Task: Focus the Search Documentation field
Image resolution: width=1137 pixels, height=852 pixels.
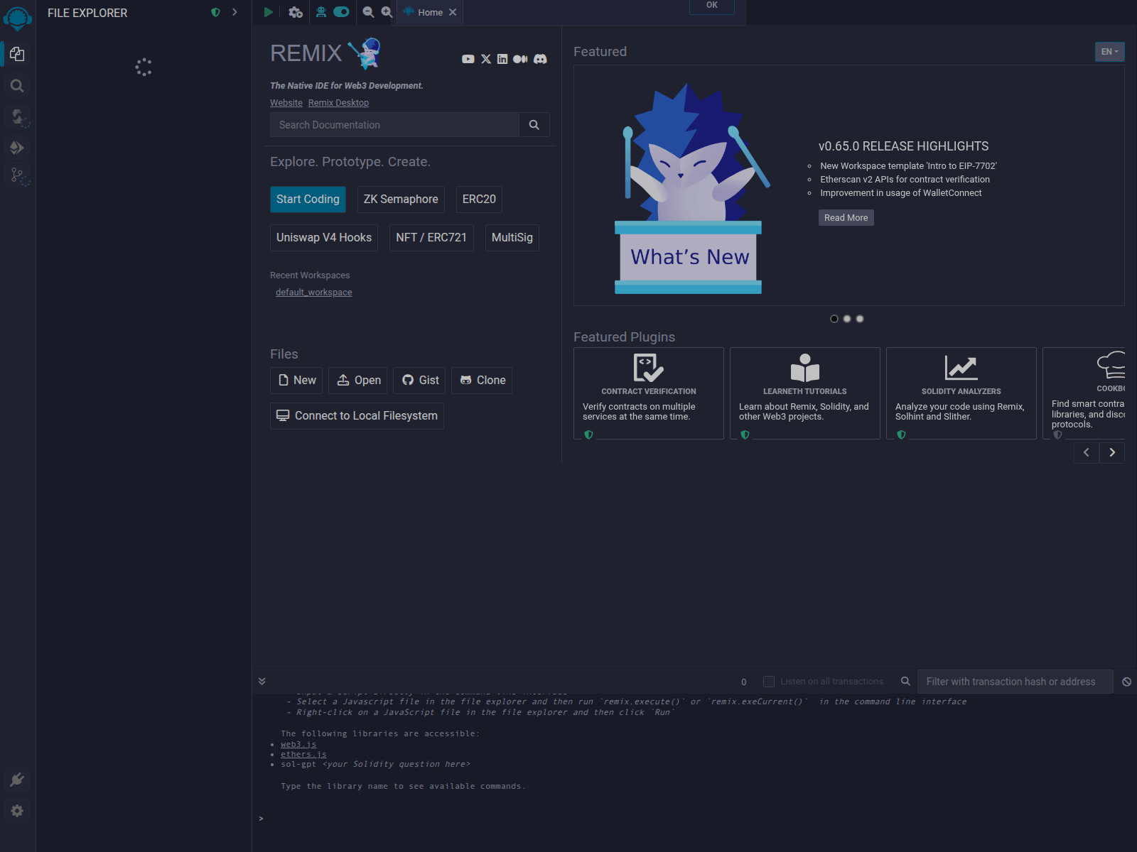Action: click(x=394, y=125)
